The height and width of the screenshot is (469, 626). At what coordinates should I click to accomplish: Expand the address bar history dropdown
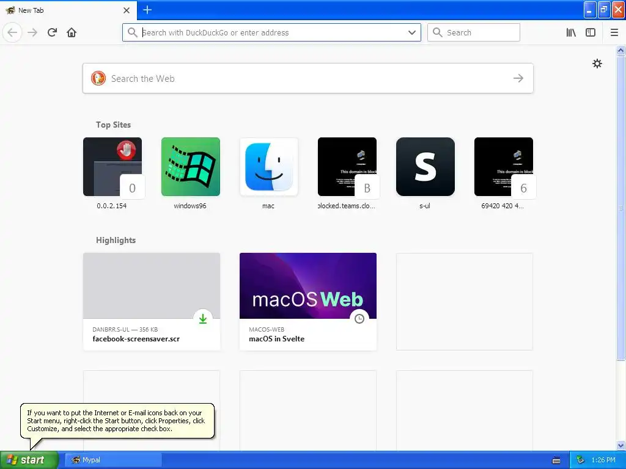(412, 32)
